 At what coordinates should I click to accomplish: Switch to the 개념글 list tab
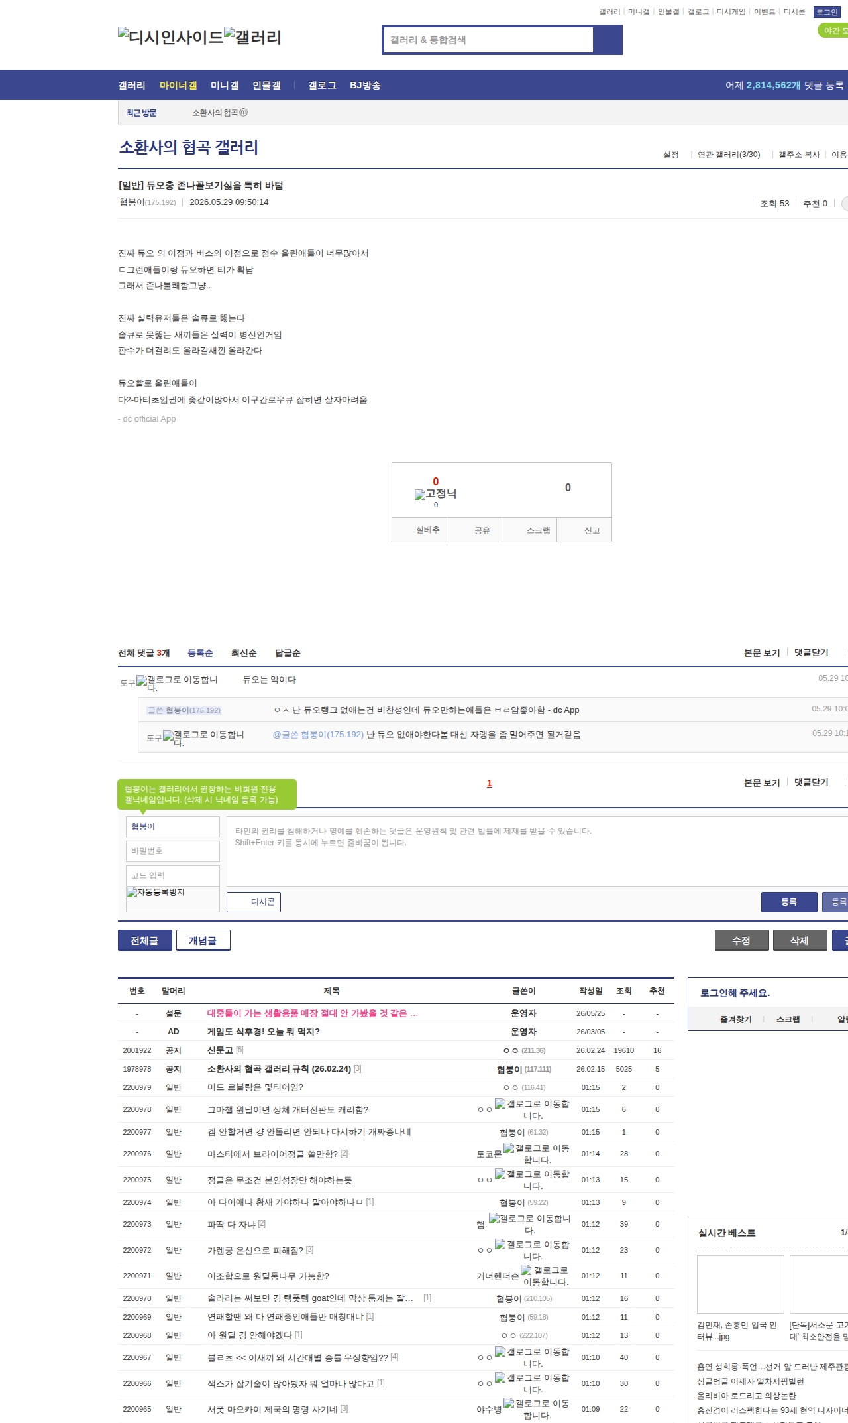click(x=203, y=940)
